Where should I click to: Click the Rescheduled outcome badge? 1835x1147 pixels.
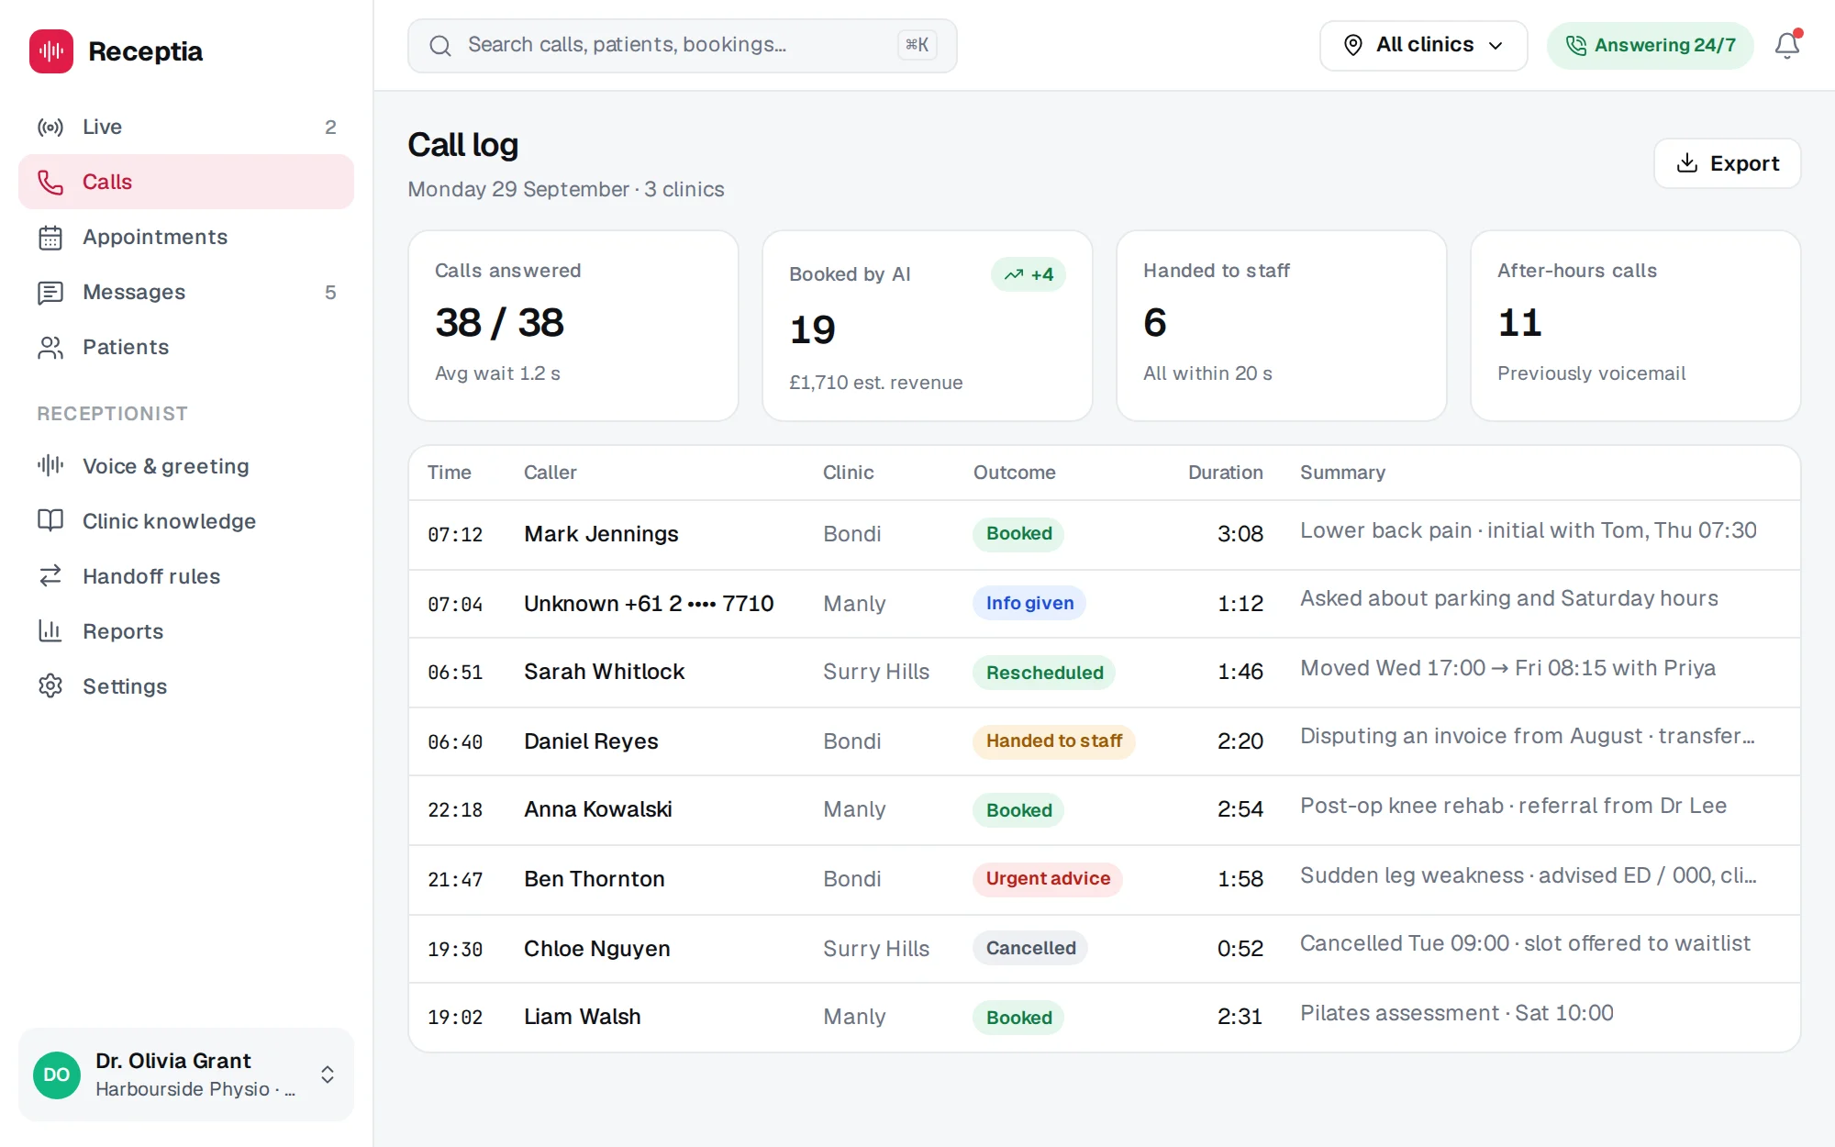coord(1044,673)
